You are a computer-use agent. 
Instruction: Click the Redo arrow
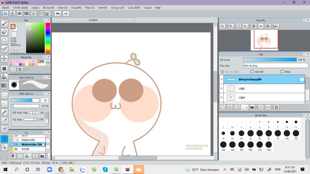66,14
